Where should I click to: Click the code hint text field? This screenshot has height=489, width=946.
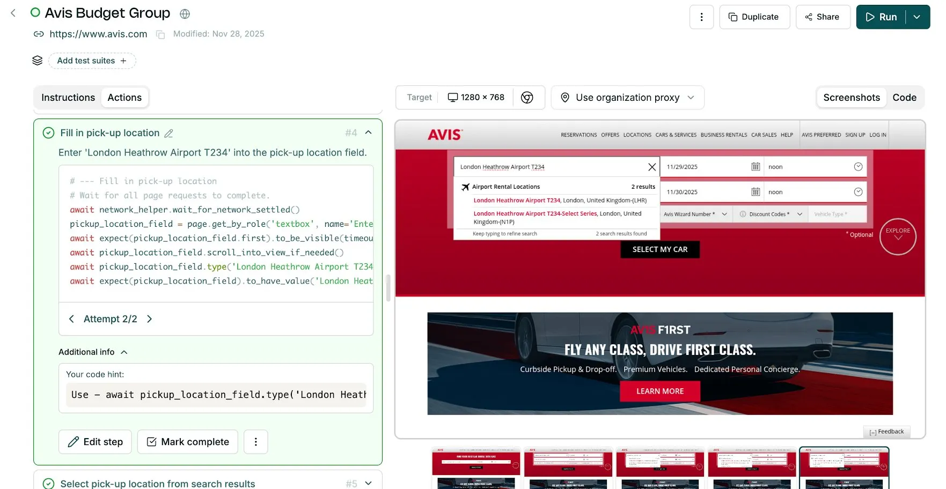(x=216, y=395)
